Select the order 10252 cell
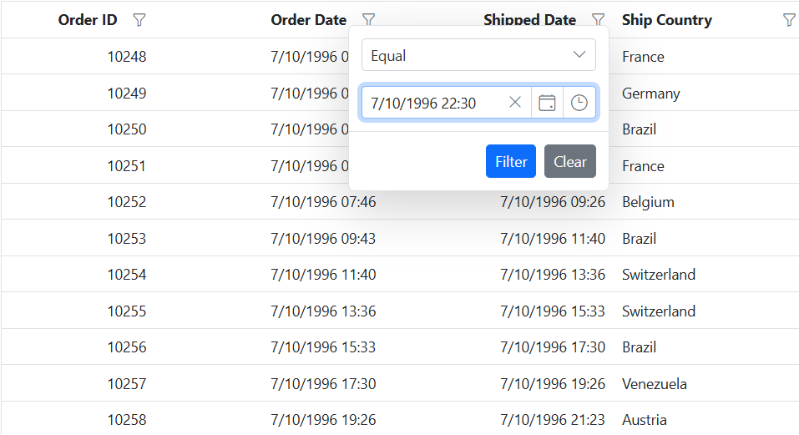 127,202
